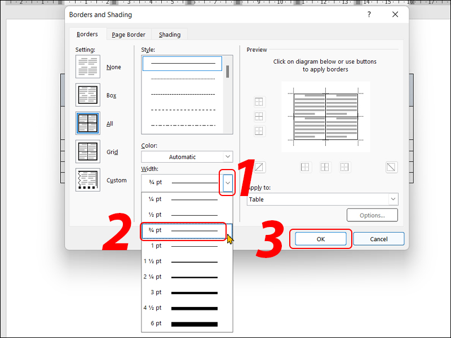This screenshot has width=451, height=338.
Task: Expand the Apply to Table dropdown
Action: (322, 199)
